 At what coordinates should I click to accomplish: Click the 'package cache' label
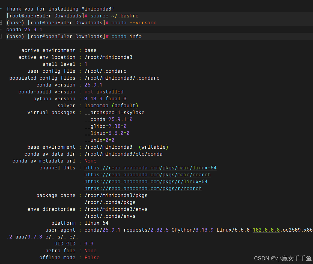coord(56,195)
